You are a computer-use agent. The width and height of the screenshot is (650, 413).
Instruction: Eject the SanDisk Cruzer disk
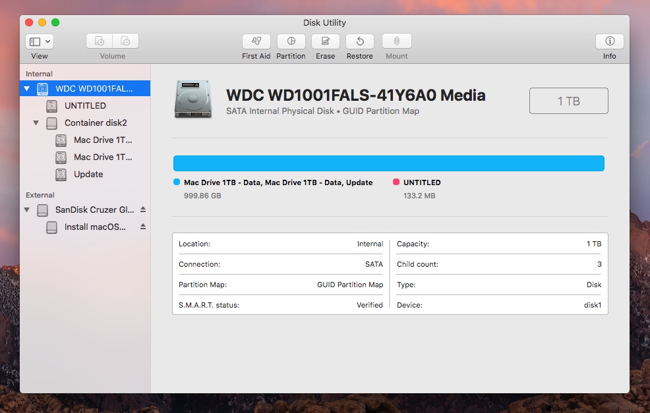coord(143,209)
